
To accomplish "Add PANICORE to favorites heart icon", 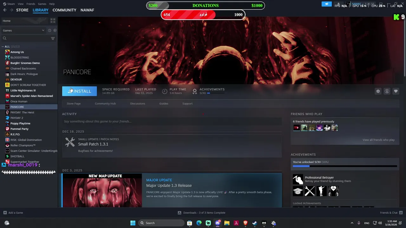I will coord(396,91).
